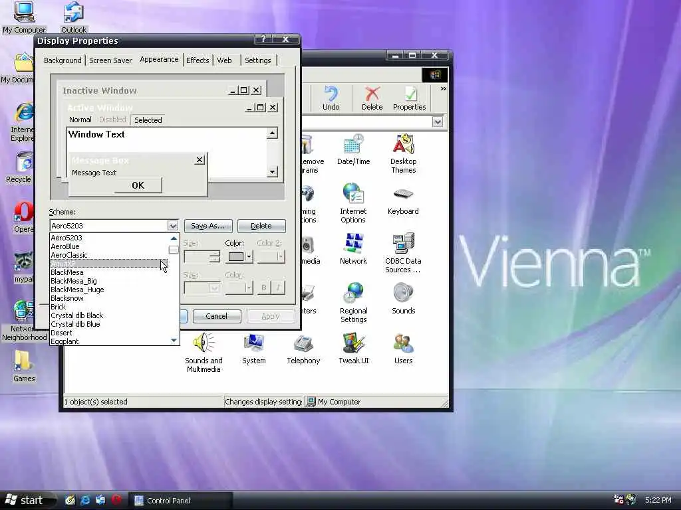Open My Computer desktop icon
Viewport: 681px width, 510px height.
click(24, 17)
